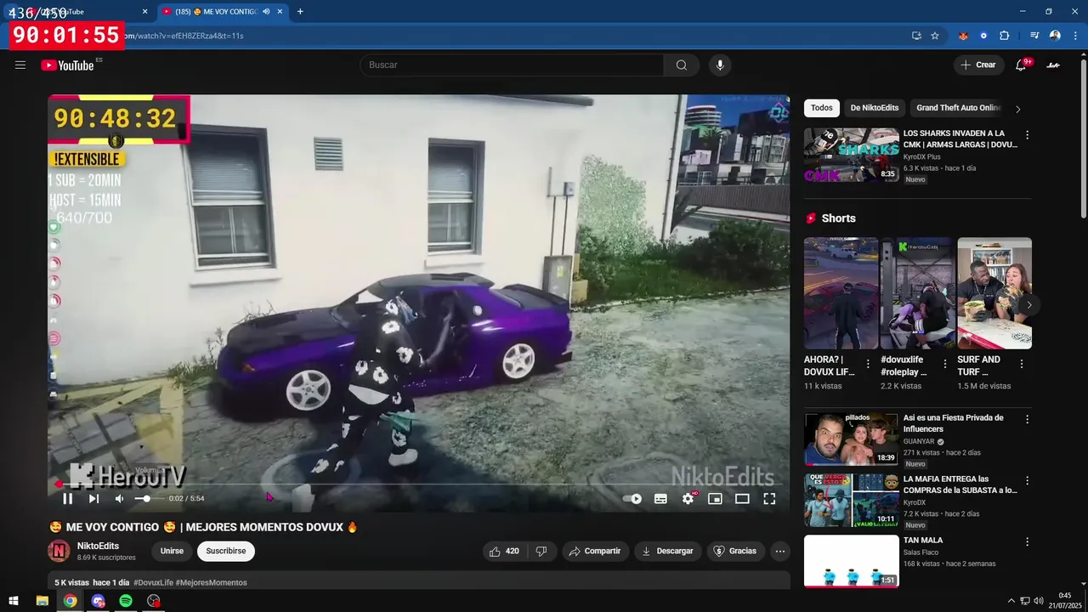Open the player settings gear
This screenshot has height=612, width=1088.
pyautogui.click(x=688, y=499)
